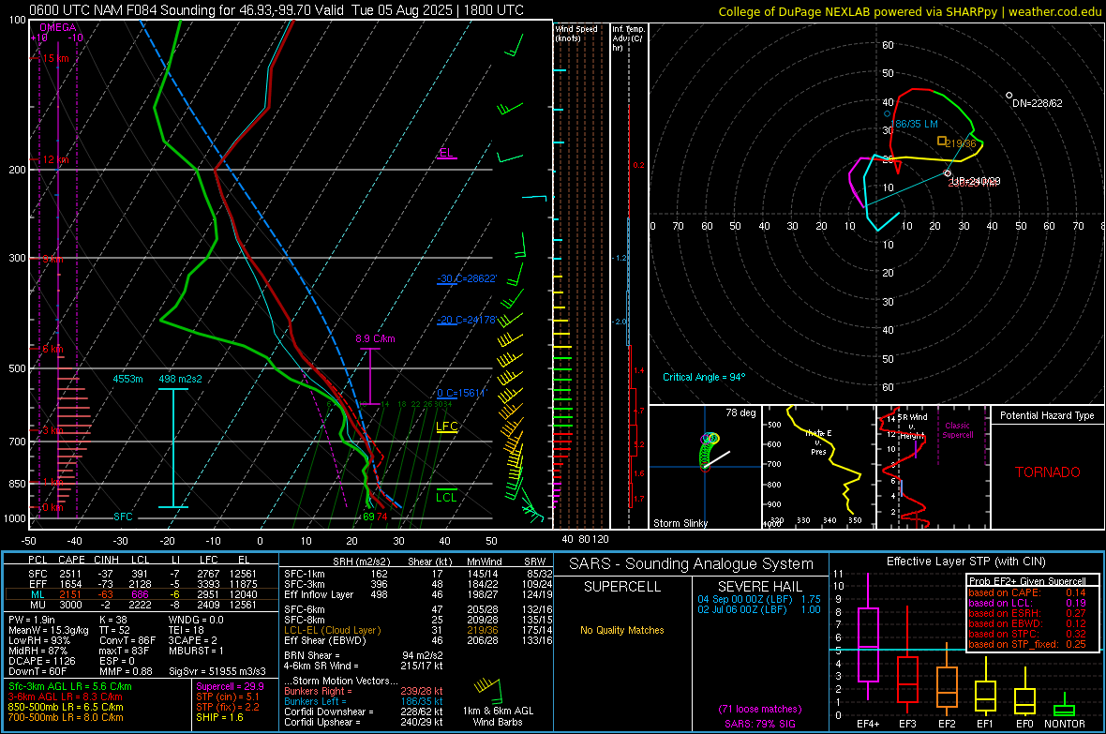Click the Eff Shear (EBWD) row
1106x734 pixels.
418,641
